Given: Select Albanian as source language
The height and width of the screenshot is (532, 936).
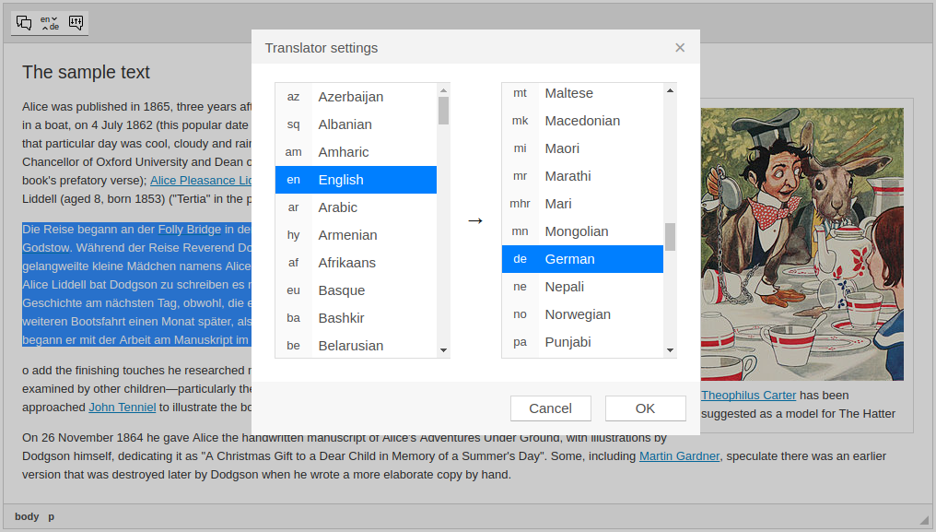Looking at the screenshot, I should pyautogui.click(x=356, y=124).
